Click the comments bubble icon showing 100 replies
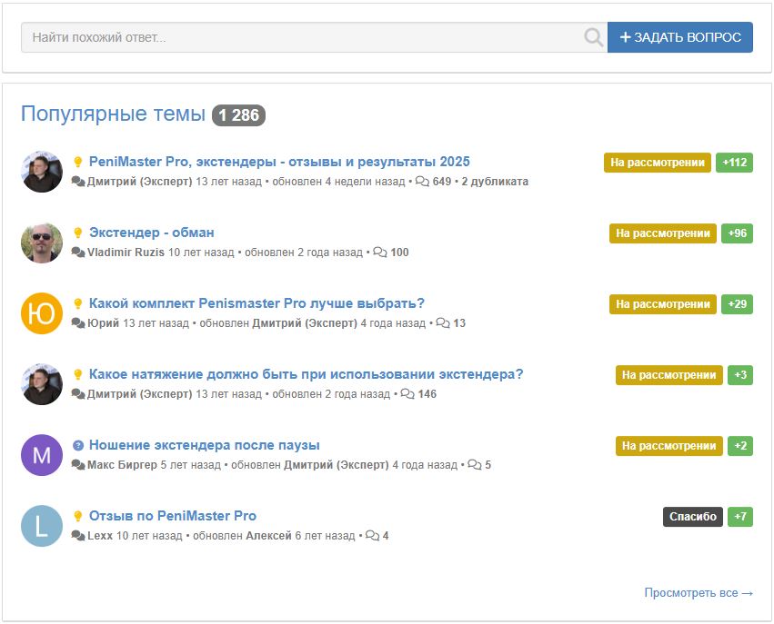This screenshot has height=624, width=774. click(379, 253)
